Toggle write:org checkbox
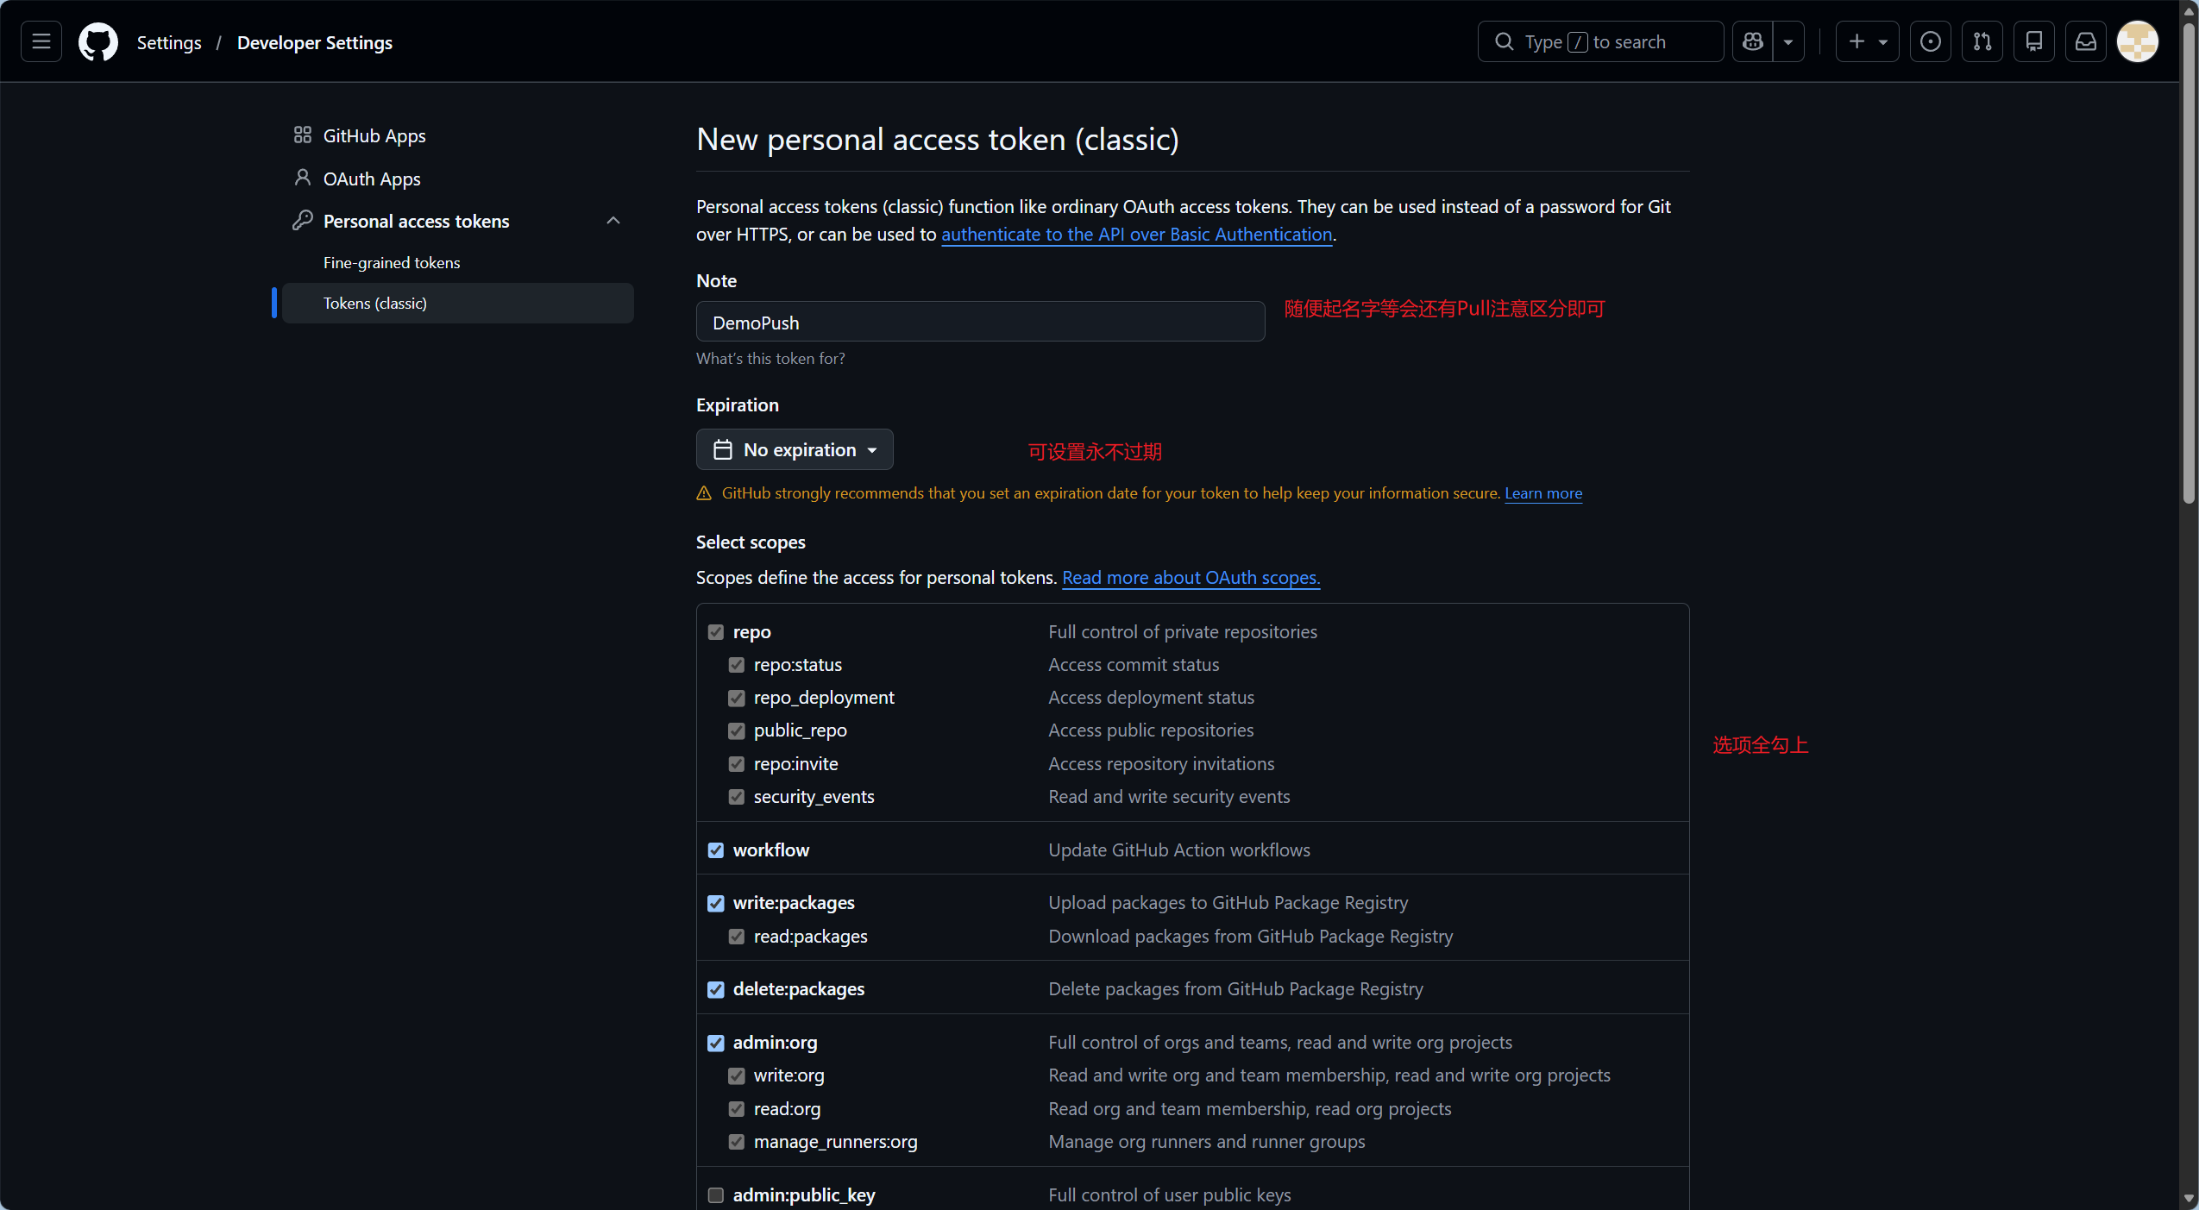 (737, 1075)
